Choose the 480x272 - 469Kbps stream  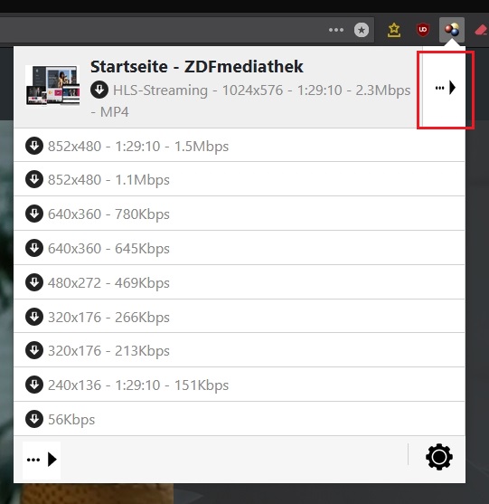[240, 282]
